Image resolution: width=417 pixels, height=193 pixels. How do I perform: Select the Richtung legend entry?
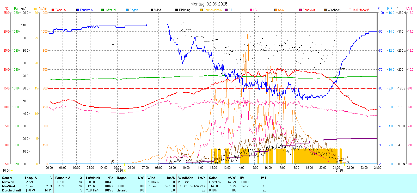click(x=185, y=10)
